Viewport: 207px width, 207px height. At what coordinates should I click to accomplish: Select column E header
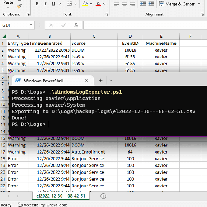pyautogui.click(x=161, y=36)
